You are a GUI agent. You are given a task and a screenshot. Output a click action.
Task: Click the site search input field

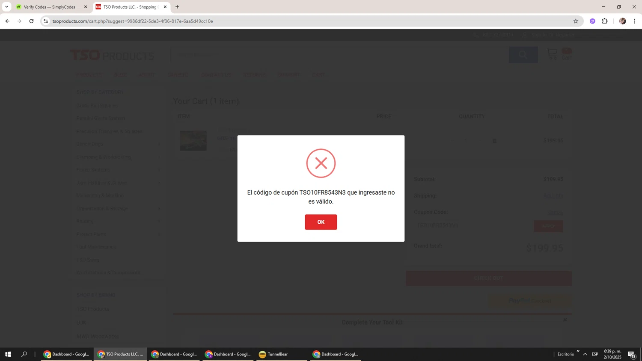click(339, 55)
